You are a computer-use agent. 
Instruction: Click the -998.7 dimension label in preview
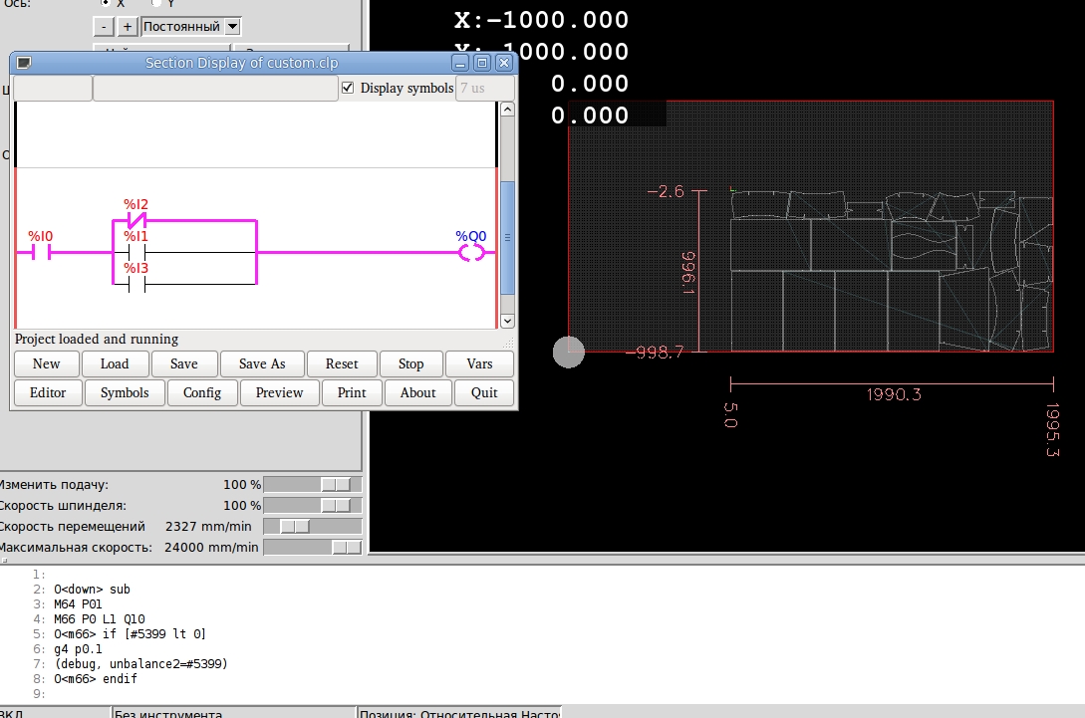click(x=656, y=353)
